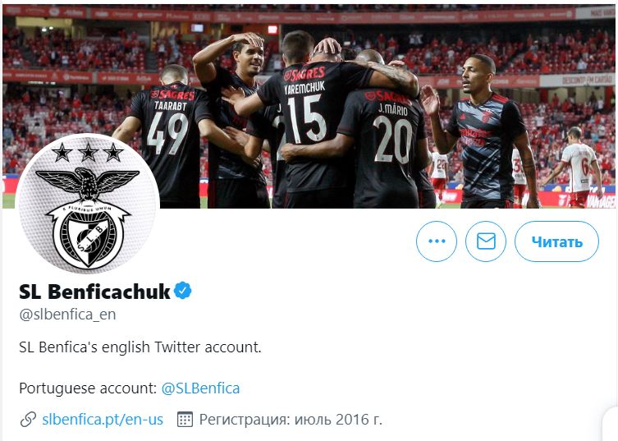618x441 pixels.
Task: Click the @slbenfica_en handle text
Action: click(x=67, y=315)
